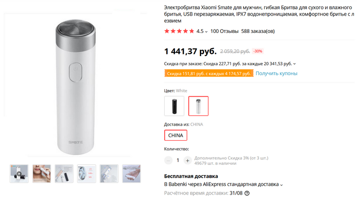
Task: View the shaver features list thumbnail
Action: tap(108, 173)
